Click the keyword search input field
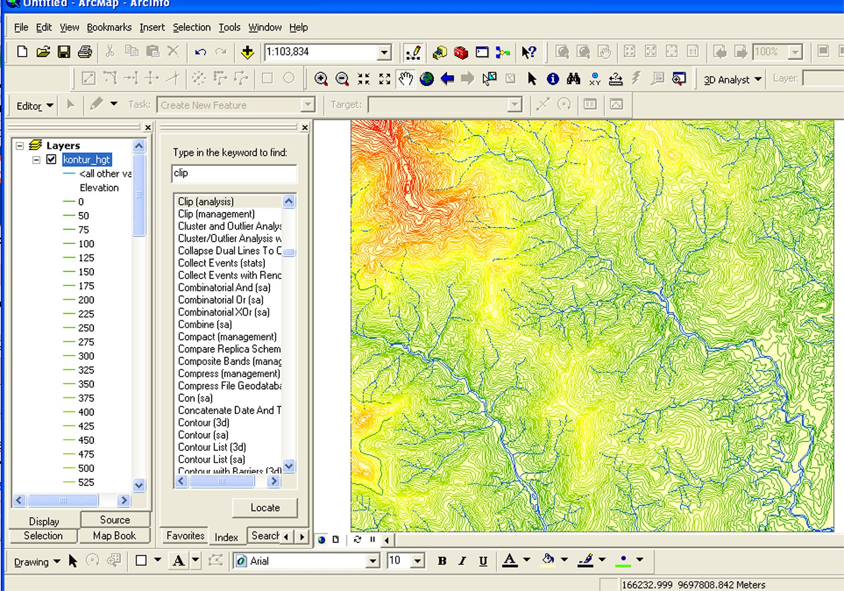Image resolution: width=844 pixels, height=591 pixels. [234, 174]
